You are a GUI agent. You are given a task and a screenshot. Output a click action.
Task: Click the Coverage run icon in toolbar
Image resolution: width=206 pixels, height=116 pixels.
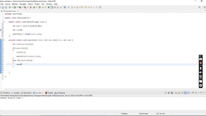point(20,7)
